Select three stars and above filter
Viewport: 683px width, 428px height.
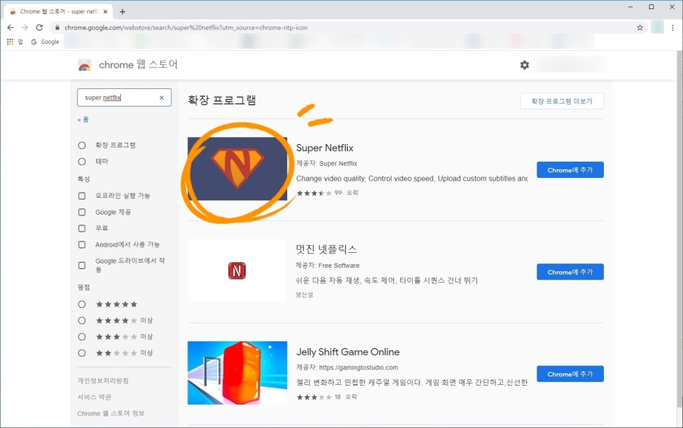82,337
